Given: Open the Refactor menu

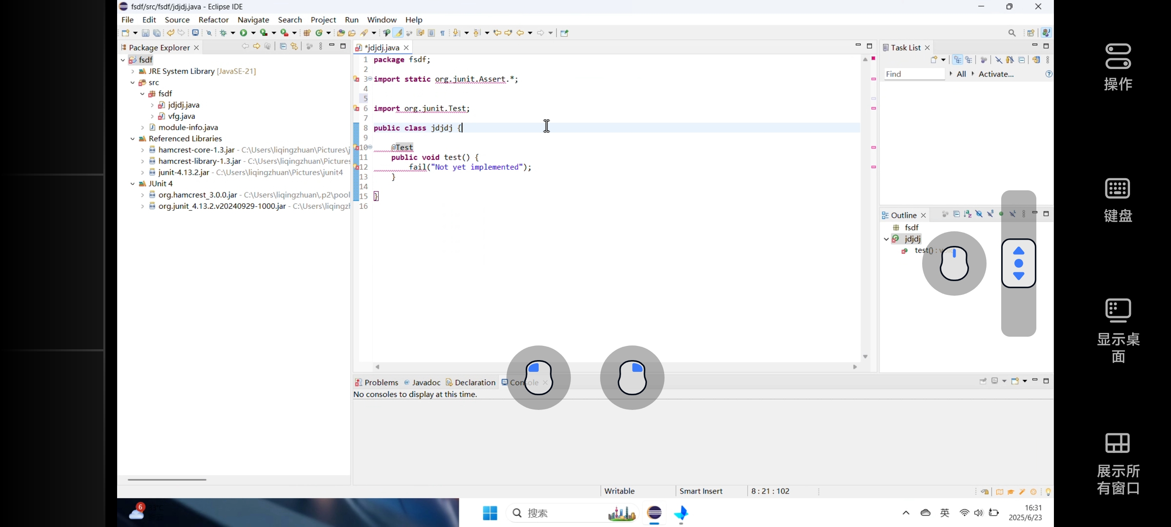Looking at the screenshot, I should (213, 20).
